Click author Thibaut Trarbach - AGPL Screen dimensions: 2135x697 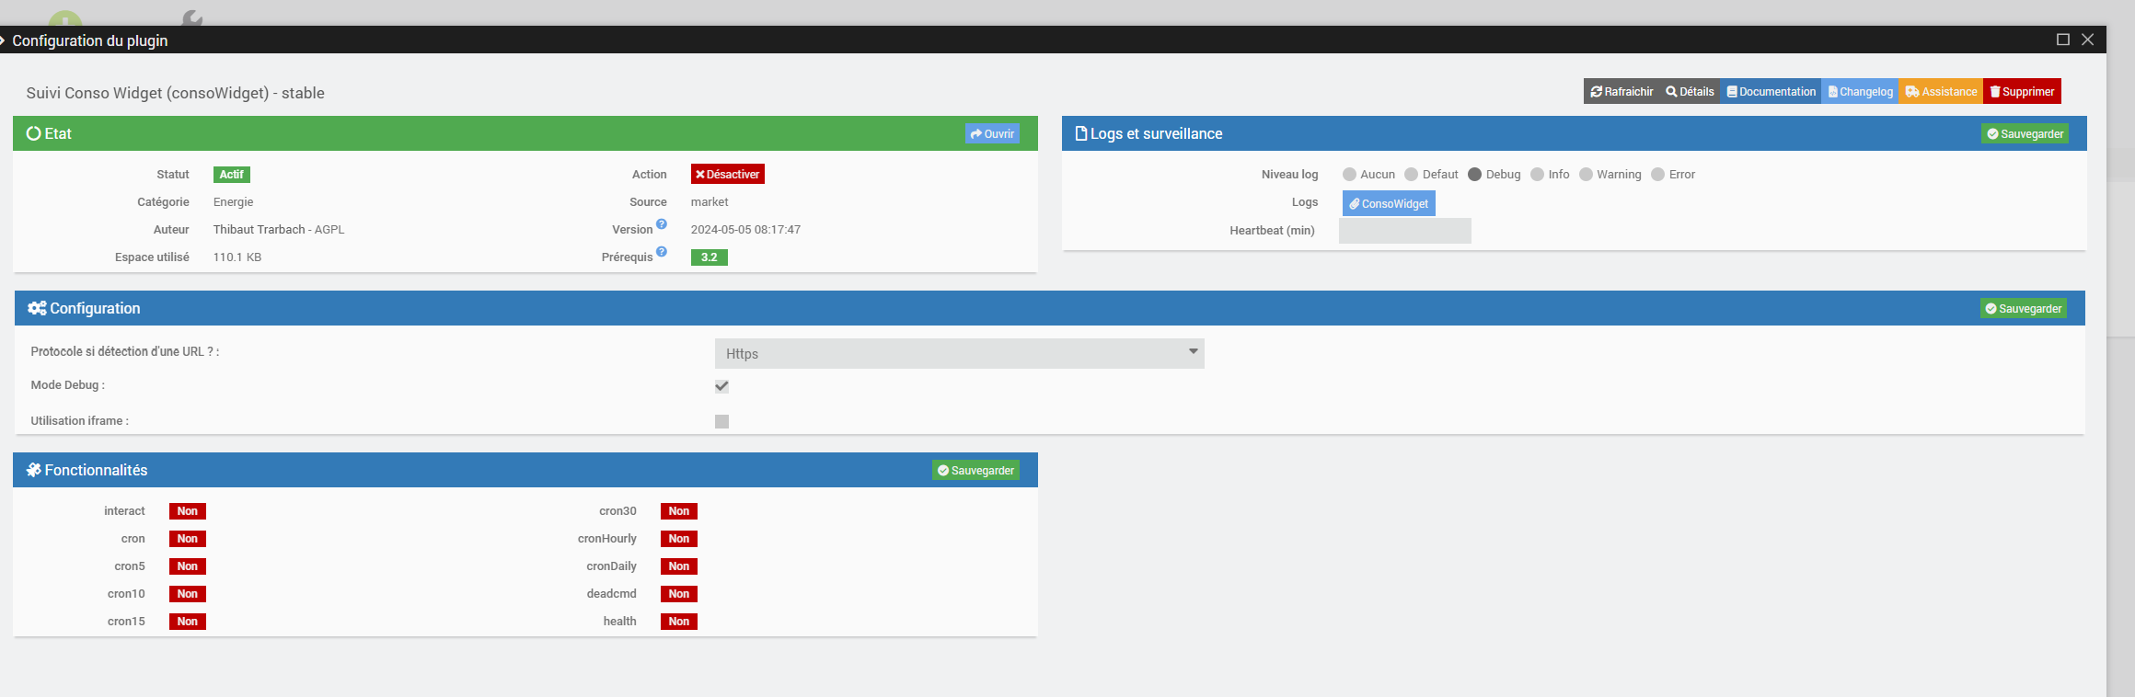click(x=279, y=230)
